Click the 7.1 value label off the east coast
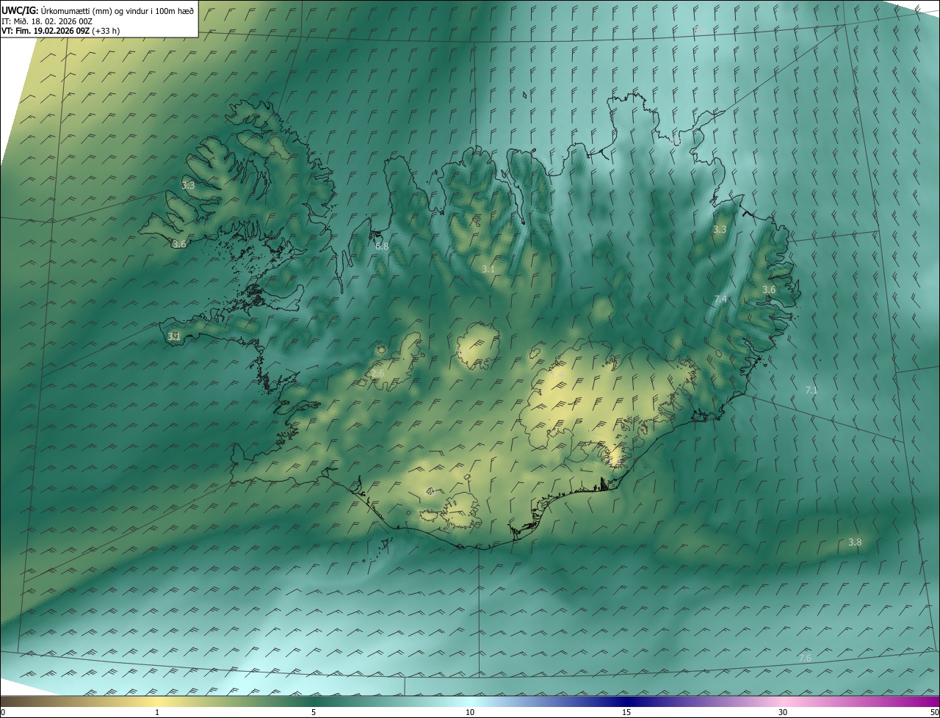The height and width of the screenshot is (718, 940). tap(811, 391)
